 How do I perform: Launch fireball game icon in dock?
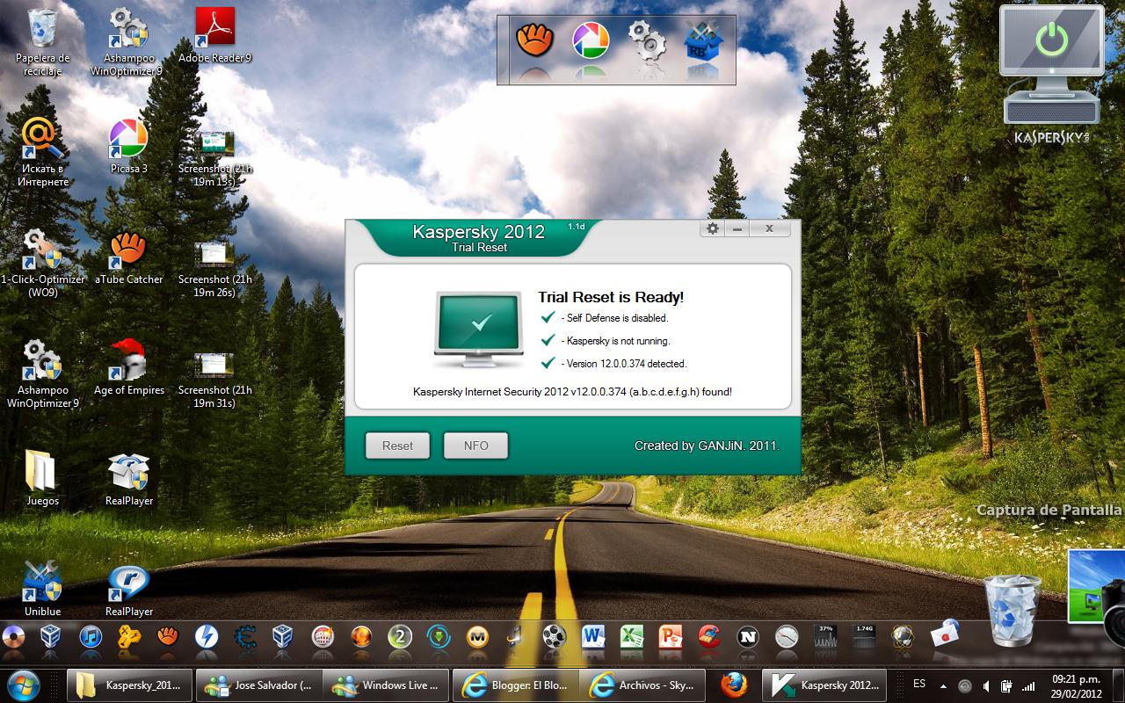pos(361,636)
